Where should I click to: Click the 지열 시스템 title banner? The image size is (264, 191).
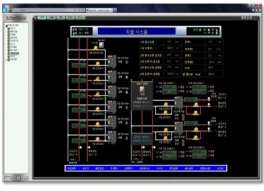point(136,32)
